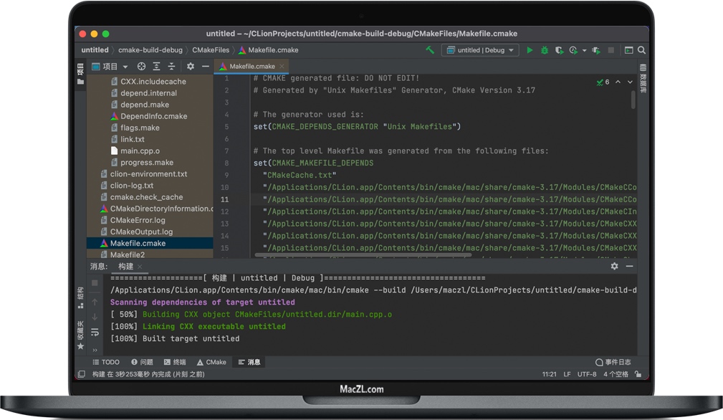Open the untitled | Debug configuration dropdown

coord(481,50)
